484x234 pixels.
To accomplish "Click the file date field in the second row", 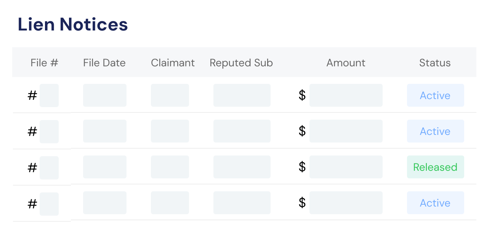I will 105,131.
